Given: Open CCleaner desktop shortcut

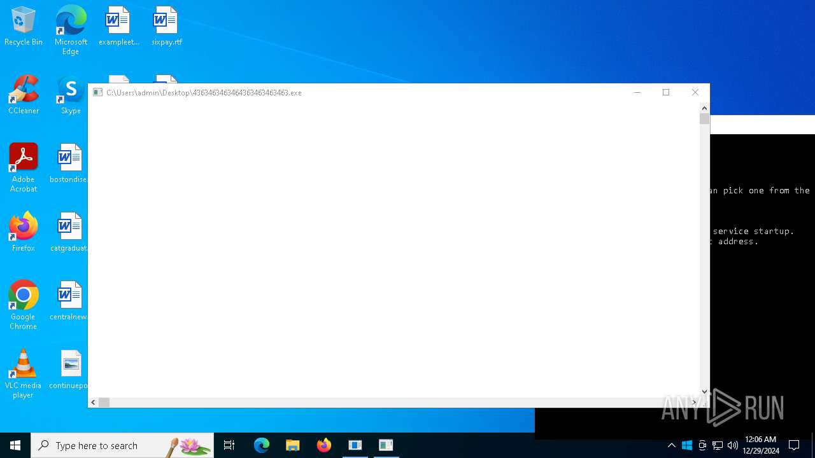Looking at the screenshot, I should click(x=24, y=95).
